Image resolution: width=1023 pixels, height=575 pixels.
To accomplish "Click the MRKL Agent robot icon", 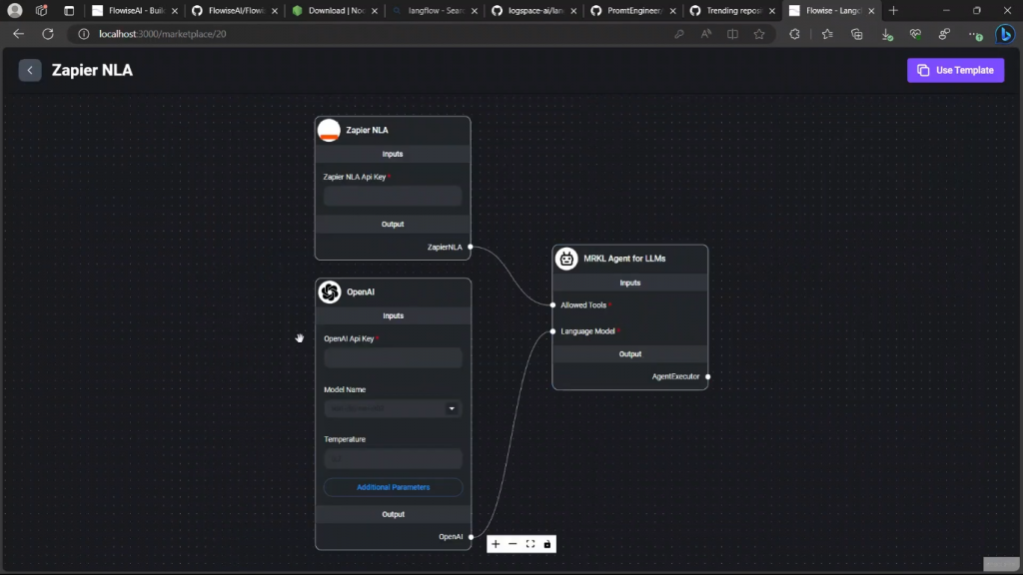I will pos(566,259).
